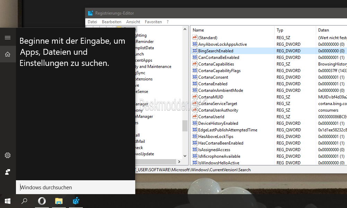347x208 pixels.
Task: Select the 'and Maintenance' tree key
Action: (153, 66)
